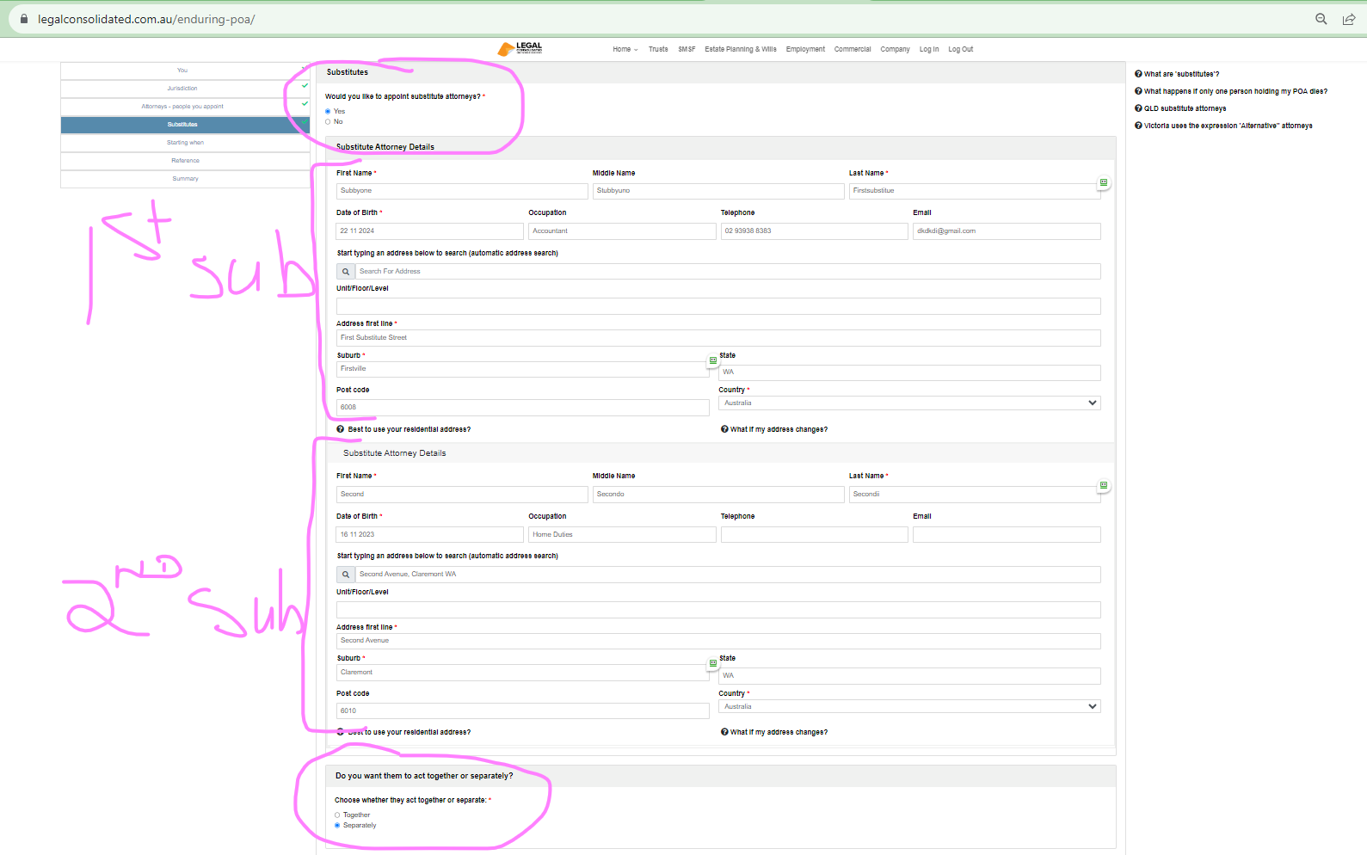Click the Subbyone first name field
The height and width of the screenshot is (855, 1367).
pos(462,191)
